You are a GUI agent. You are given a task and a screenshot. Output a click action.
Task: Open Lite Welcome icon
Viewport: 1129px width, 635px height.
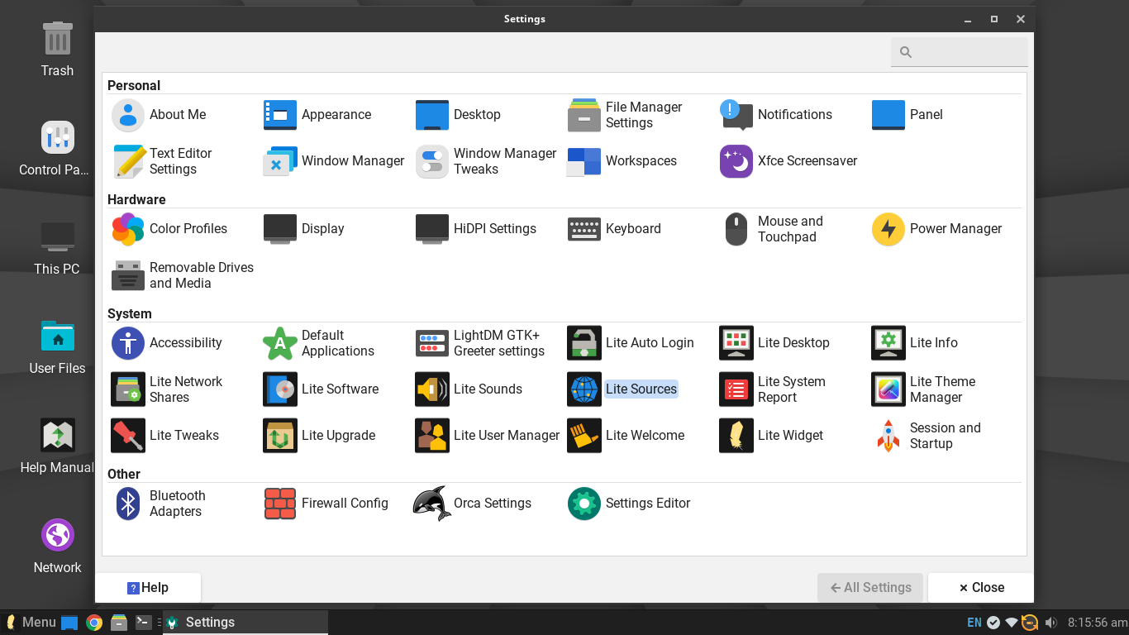(584, 436)
